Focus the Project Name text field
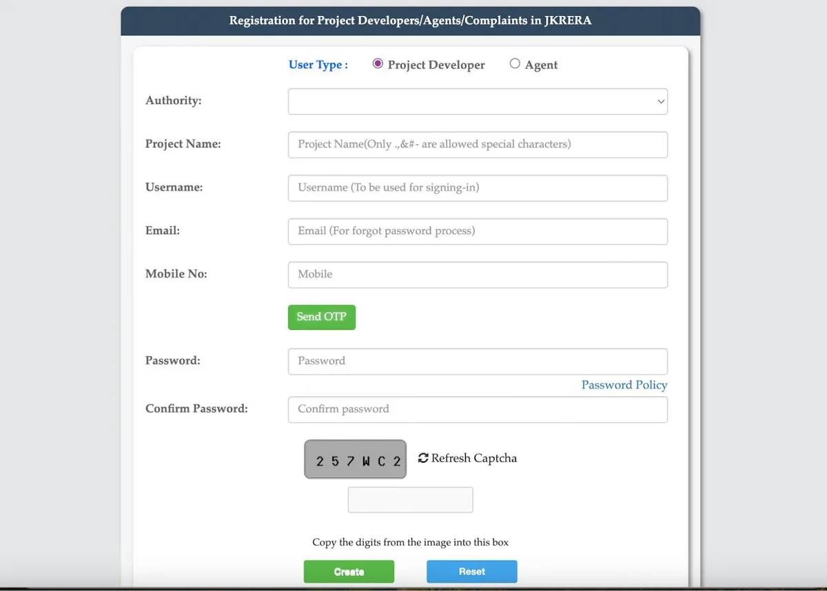The width and height of the screenshot is (827, 591). (x=478, y=145)
